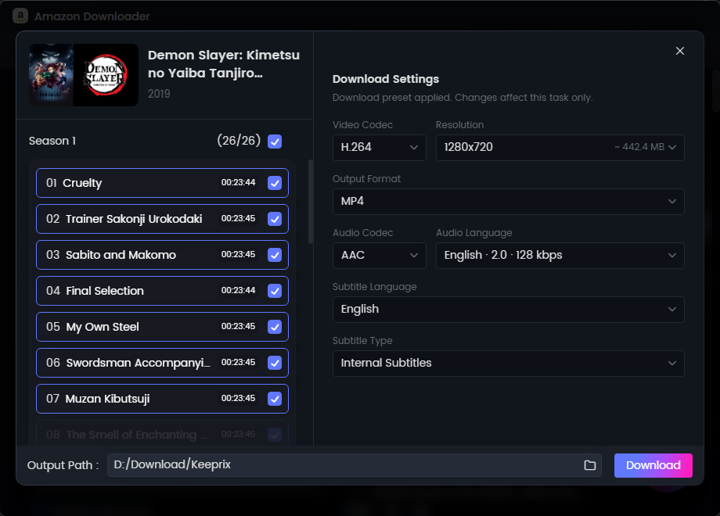The width and height of the screenshot is (720, 516).
Task: Open the Subtitle Type Internal Subtitles dropdown
Action: click(509, 364)
